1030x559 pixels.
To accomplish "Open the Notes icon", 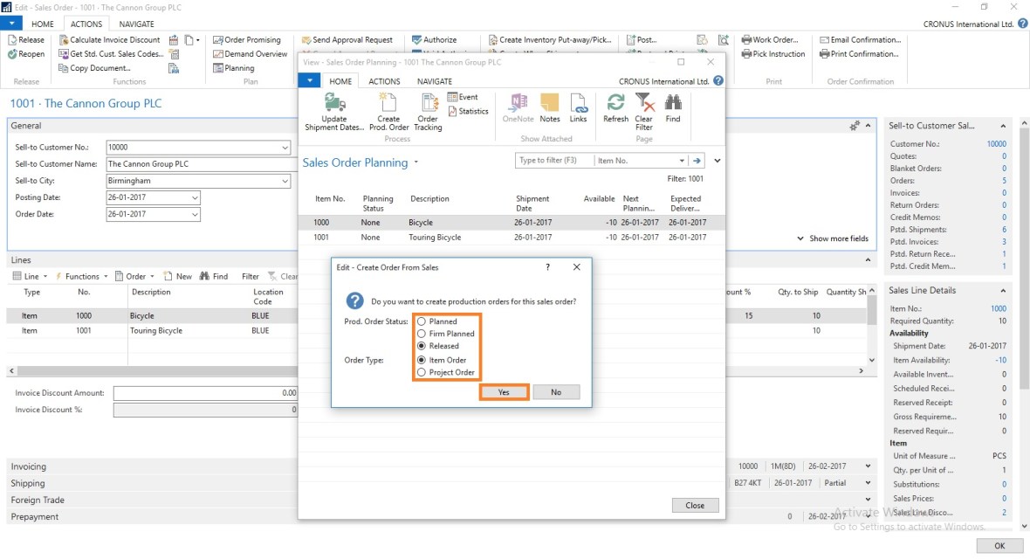I will [x=550, y=104].
